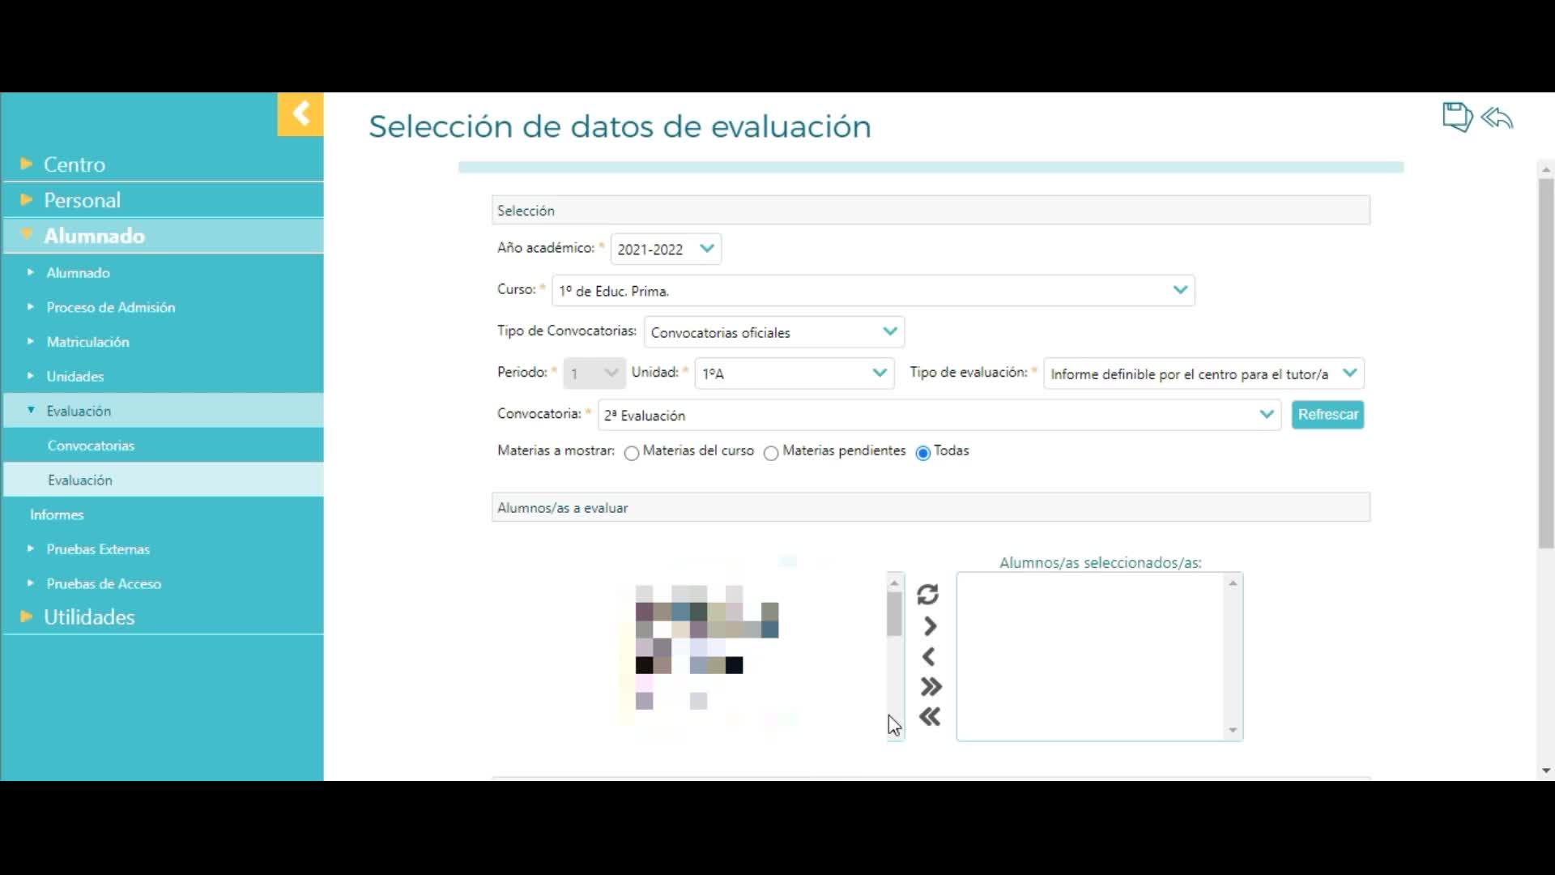
Task: Select the Materias pendientes radio option
Action: coord(771,453)
